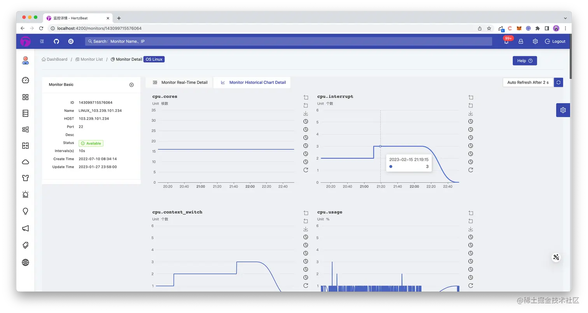Select the light bulb icon in the sidebar
Viewport: 588px width, 313px height.
(25, 211)
